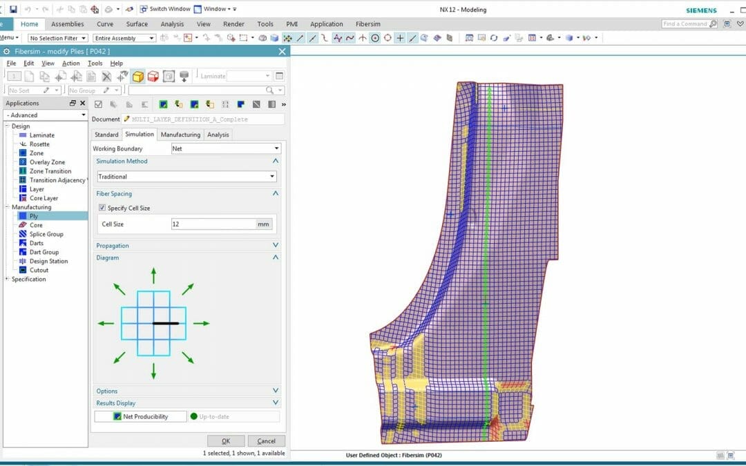Click the new blank document icon in Fibersim toolbar
The height and width of the screenshot is (466, 746).
pyautogui.click(x=29, y=76)
